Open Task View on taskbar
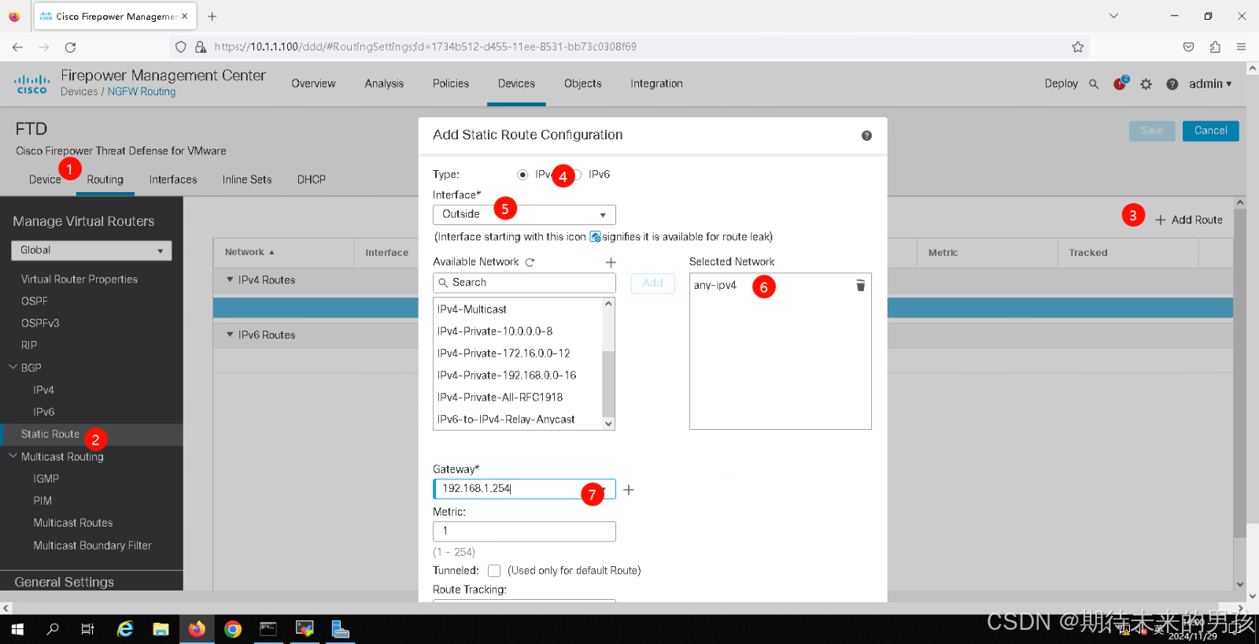The width and height of the screenshot is (1259, 644). (88, 629)
